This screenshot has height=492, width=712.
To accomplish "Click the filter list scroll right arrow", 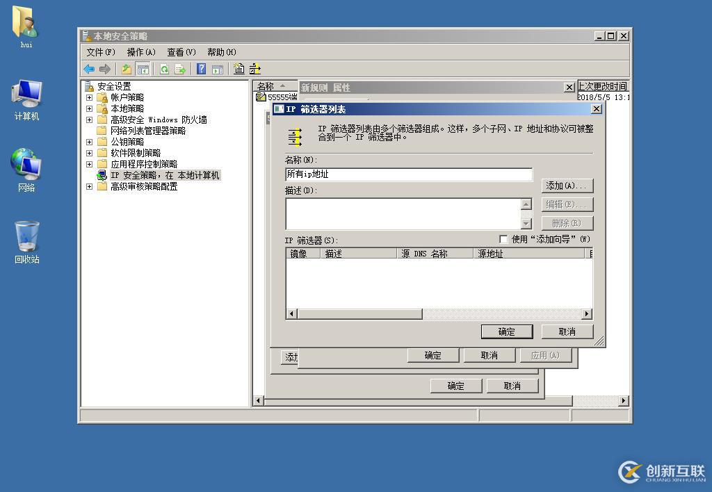I will (x=587, y=313).
